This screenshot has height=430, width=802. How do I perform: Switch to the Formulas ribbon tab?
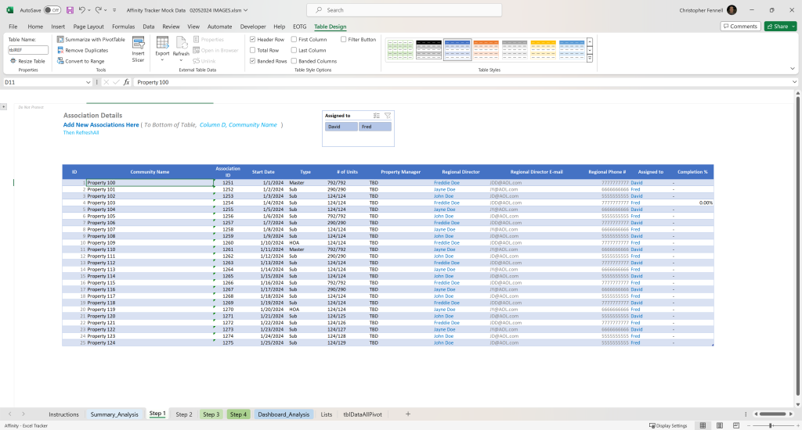pyautogui.click(x=123, y=27)
